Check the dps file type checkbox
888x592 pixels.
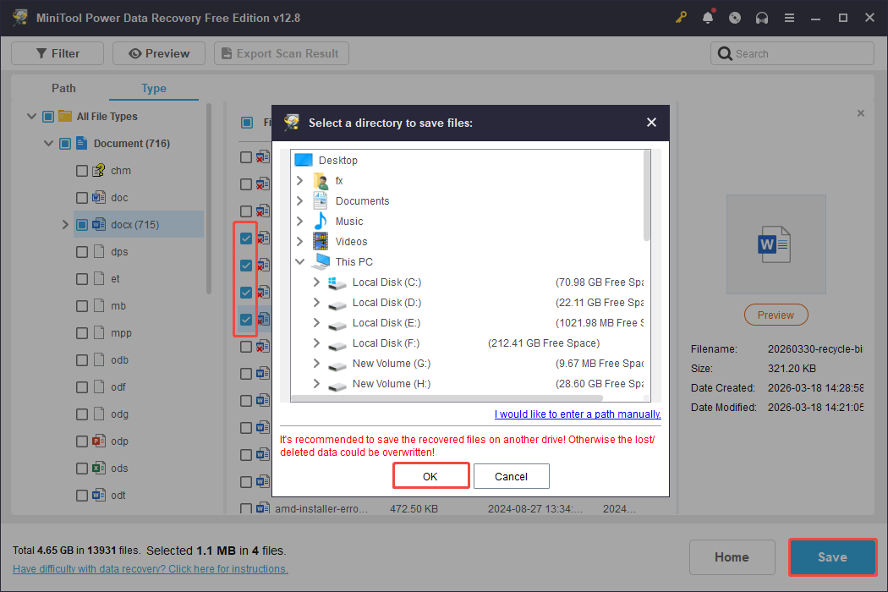(81, 251)
